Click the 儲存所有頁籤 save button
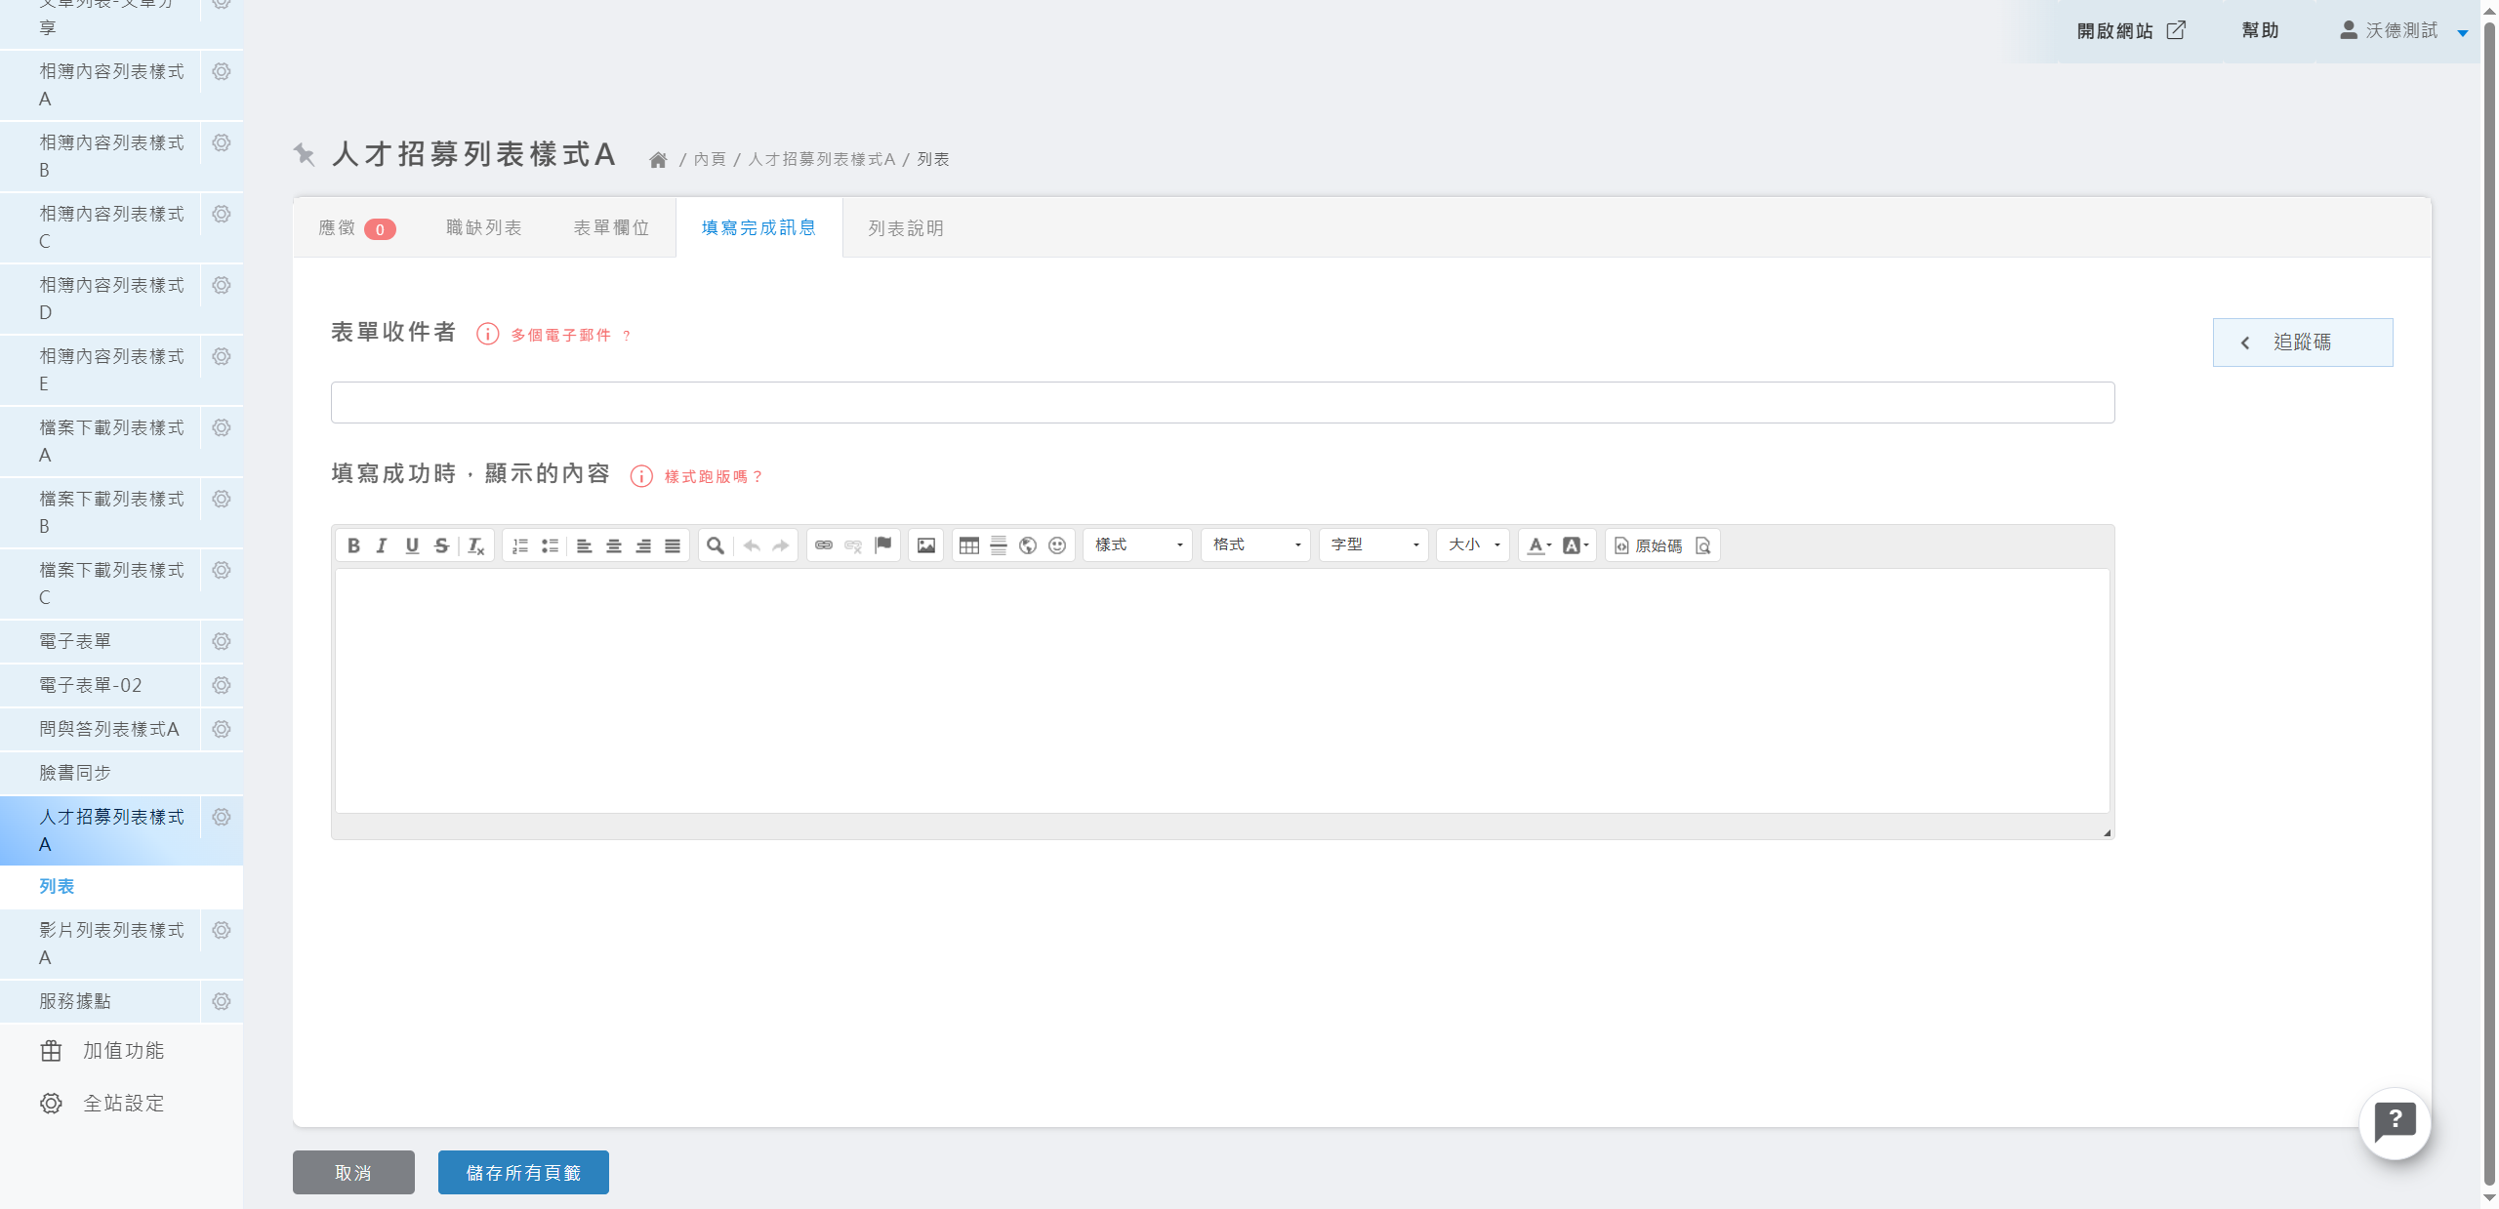 coord(523,1172)
